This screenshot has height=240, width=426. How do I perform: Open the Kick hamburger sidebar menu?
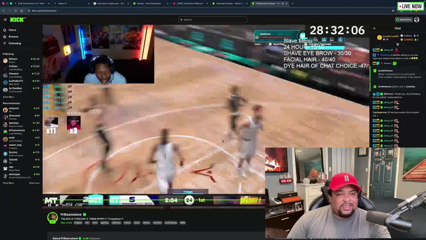[5, 20]
